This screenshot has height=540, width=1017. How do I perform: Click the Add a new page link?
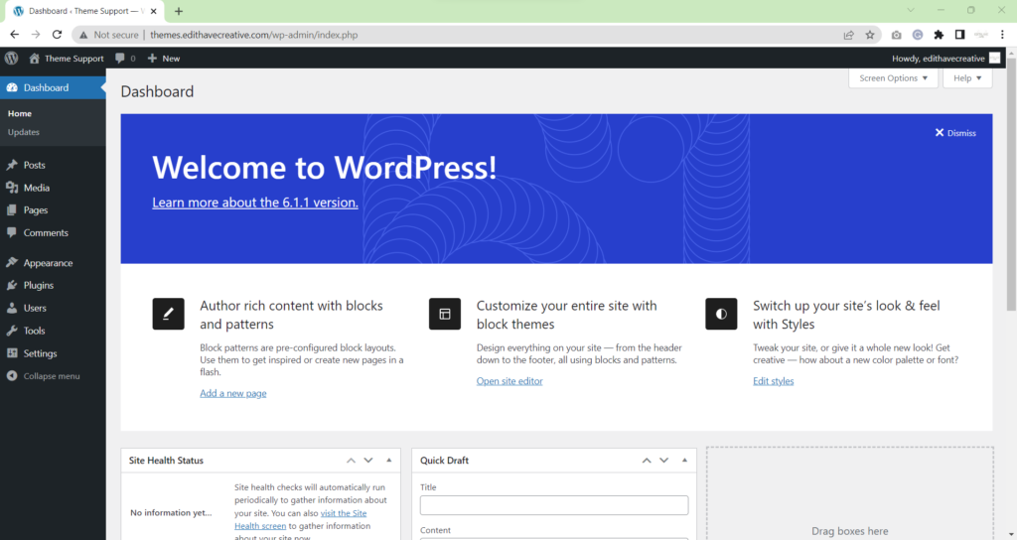(x=232, y=393)
